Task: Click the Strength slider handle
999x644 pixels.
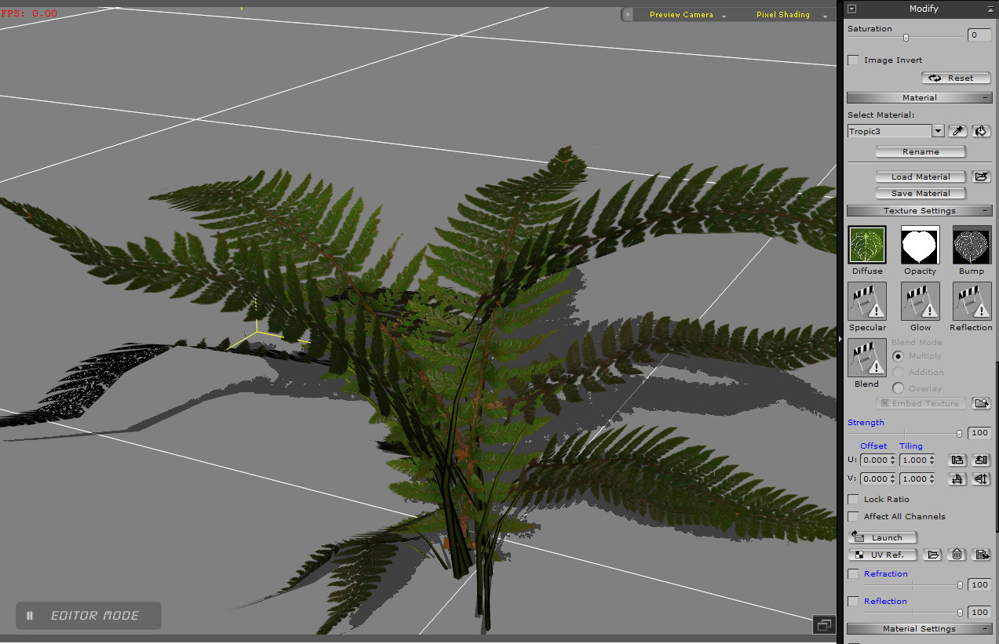Action: click(x=959, y=433)
